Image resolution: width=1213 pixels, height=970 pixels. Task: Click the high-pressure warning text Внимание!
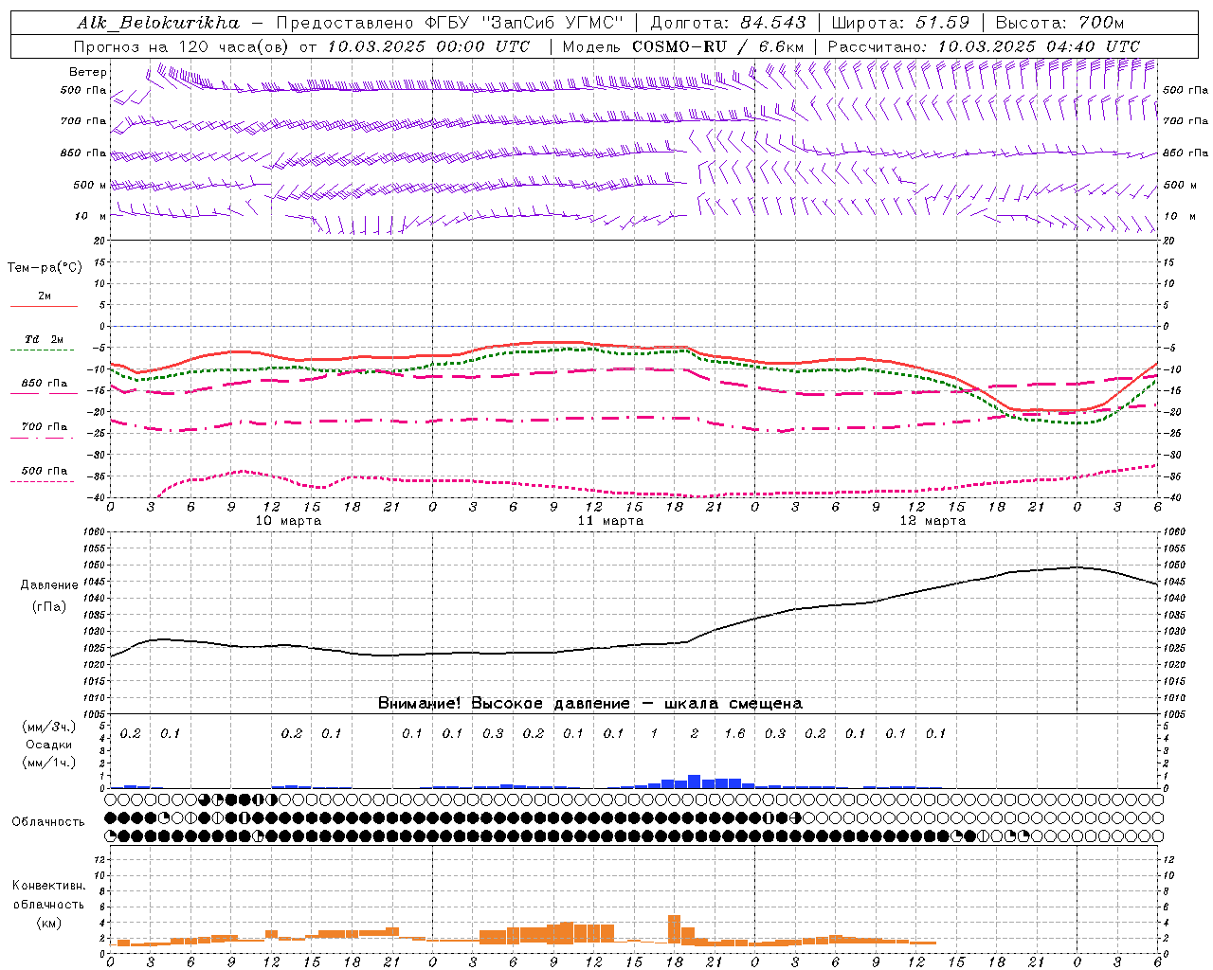tap(420, 704)
